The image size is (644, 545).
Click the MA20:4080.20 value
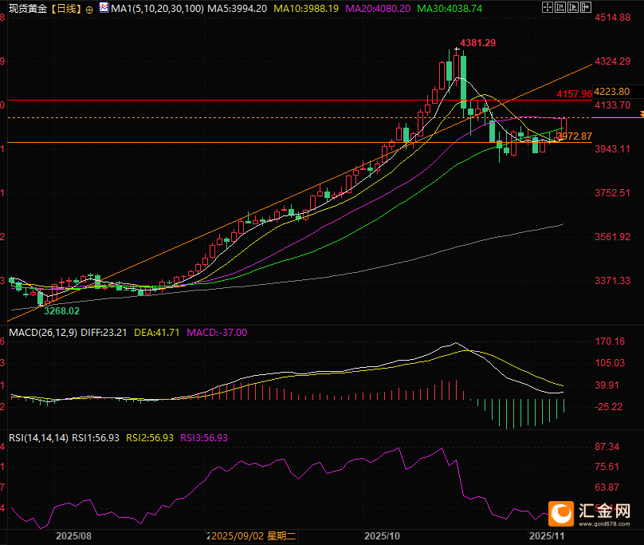pos(378,9)
